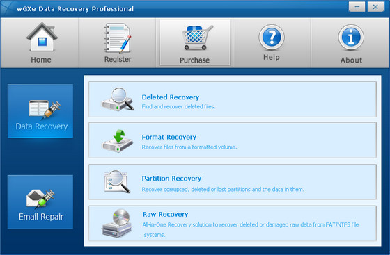Open the Partition Recovery title link

coord(171,179)
